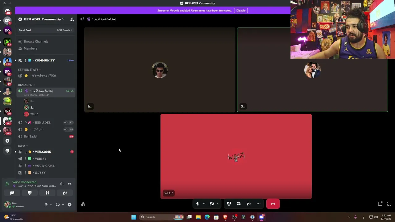Open the soundboard from the voice panel
Image resolution: width=395 pixels, height=222 pixels.
pyautogui.click(x=65, y=193)
